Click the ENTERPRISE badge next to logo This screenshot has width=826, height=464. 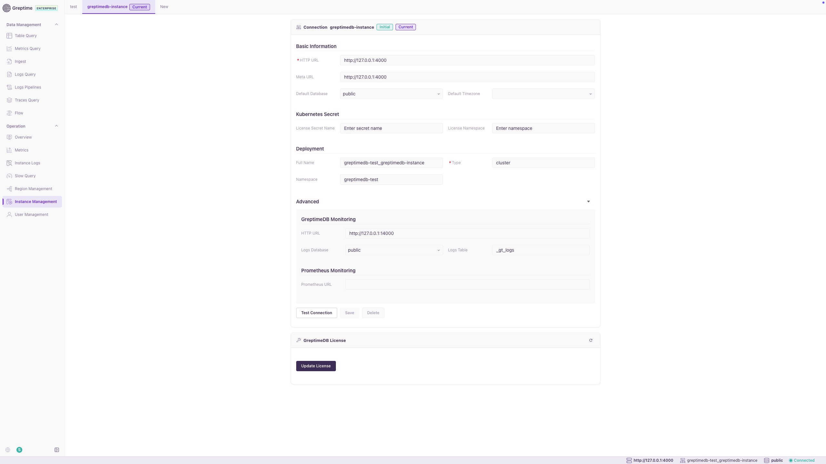coord(46,8)
